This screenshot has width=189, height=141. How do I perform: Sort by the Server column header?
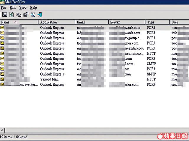pyautogui.click(x=127, y=22)
